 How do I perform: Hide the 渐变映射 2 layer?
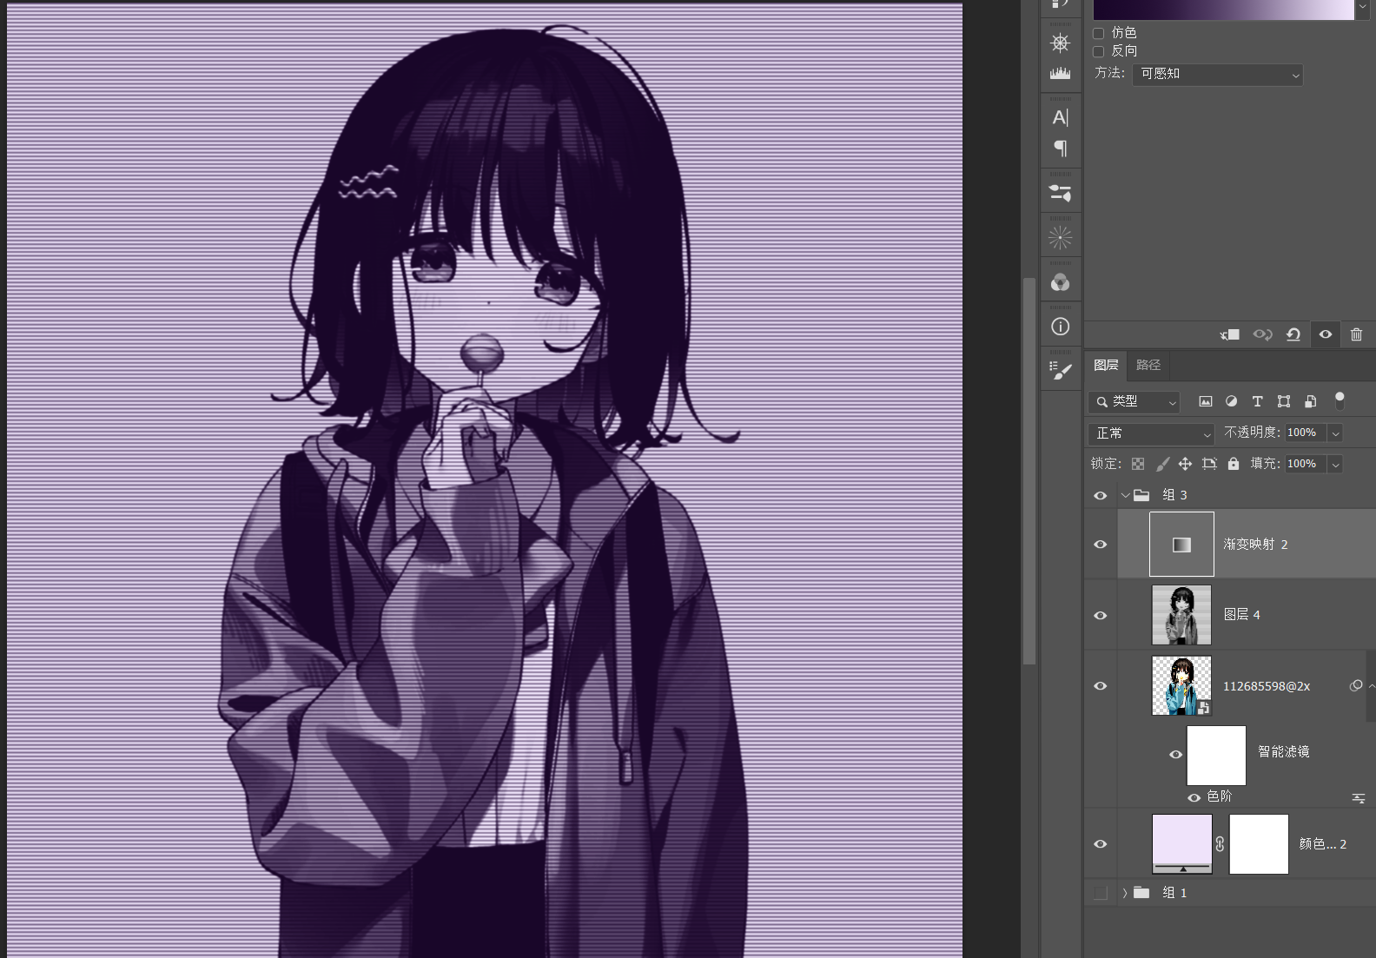coord(1101,545)
